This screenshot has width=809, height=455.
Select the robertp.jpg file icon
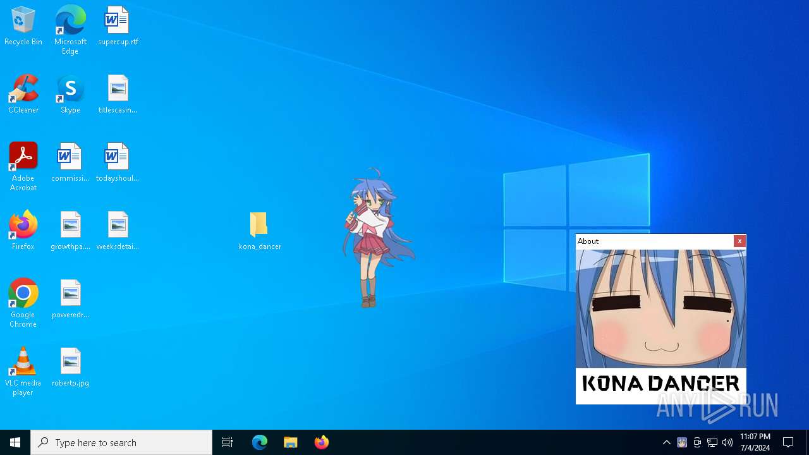tap(70, 367)
